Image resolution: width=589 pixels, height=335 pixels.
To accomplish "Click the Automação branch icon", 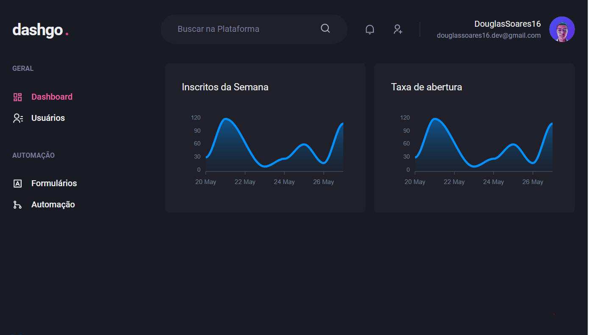I will click(17, 205).
